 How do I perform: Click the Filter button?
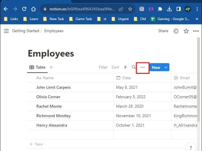(103, 67)
